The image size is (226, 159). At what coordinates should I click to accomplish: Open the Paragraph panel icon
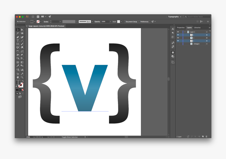(173, 33)
